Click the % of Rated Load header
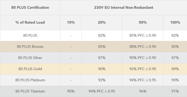 (x=30, y=22)
